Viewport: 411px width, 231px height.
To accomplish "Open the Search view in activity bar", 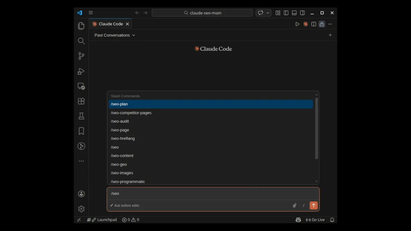I will (x=81, y=41).
